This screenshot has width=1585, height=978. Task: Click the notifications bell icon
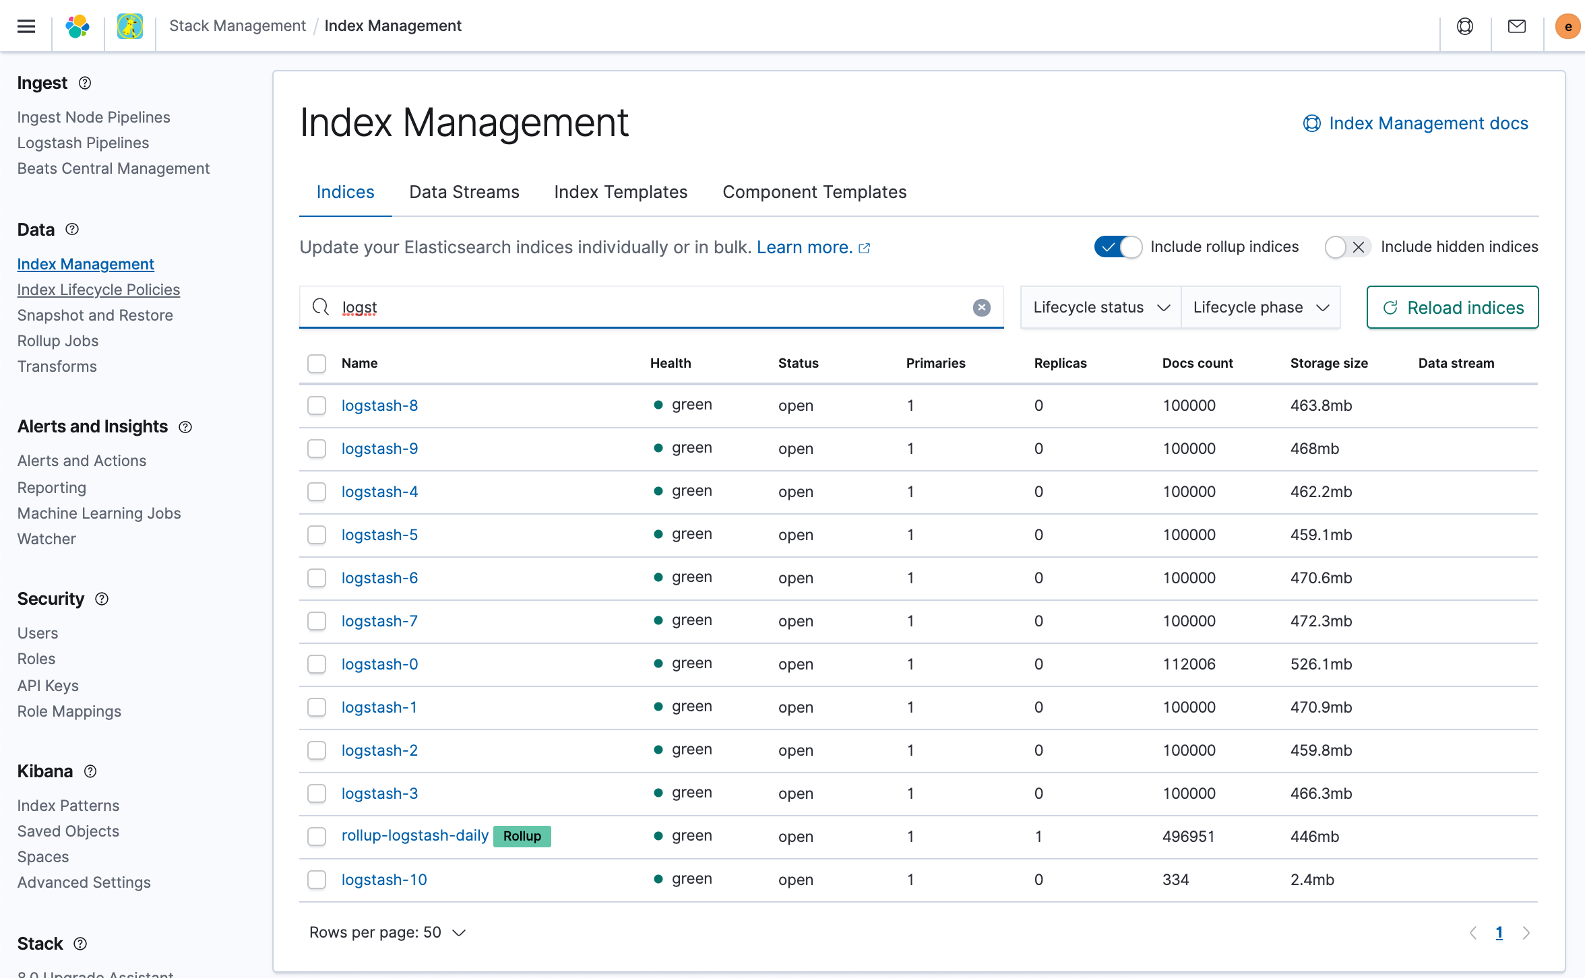(x=1517, y=25)
